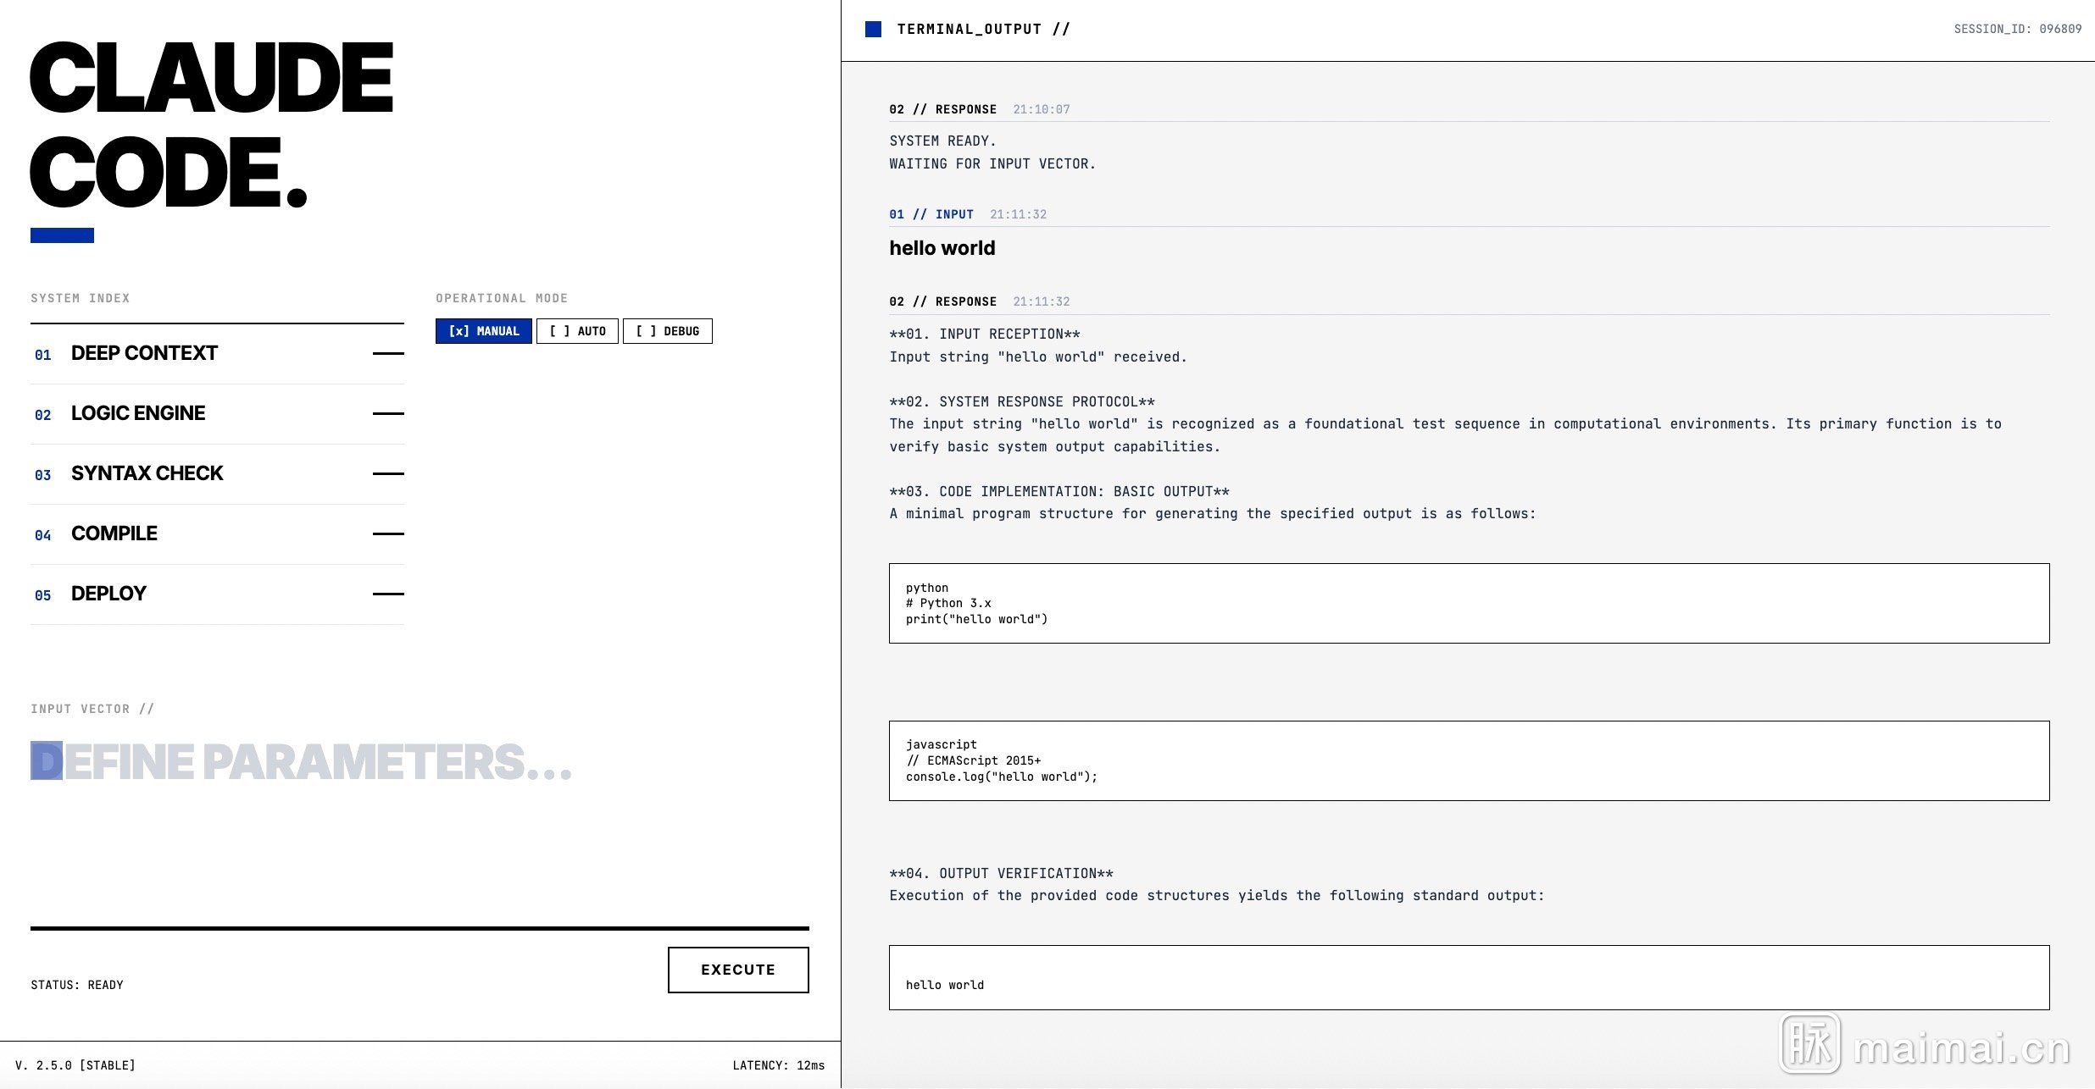Click the bold 'hello world' input message

pos(942,248)
